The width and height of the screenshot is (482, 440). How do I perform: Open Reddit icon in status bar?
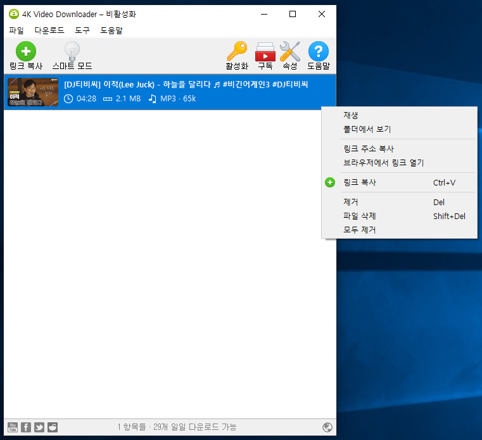click(53, 427)
